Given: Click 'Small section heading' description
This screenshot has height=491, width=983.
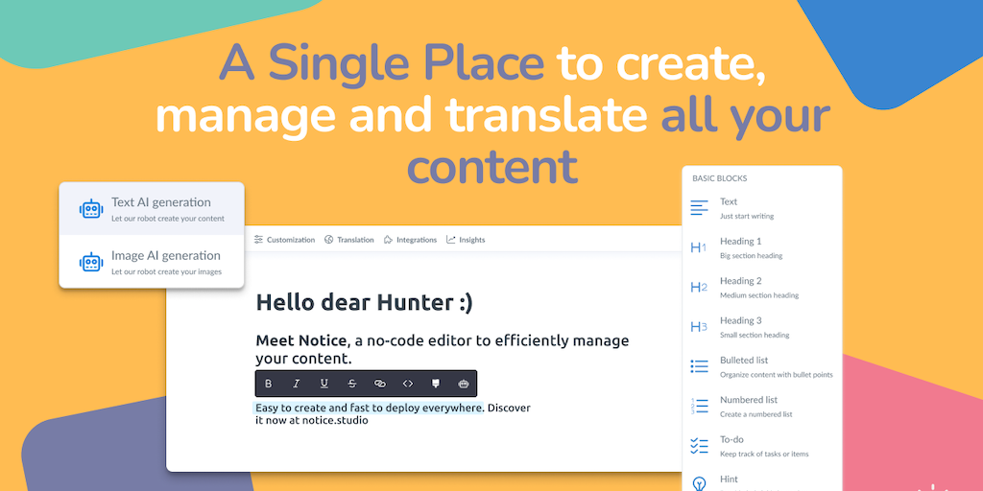Looking at the screenshot, I should [x=755, y=335].
